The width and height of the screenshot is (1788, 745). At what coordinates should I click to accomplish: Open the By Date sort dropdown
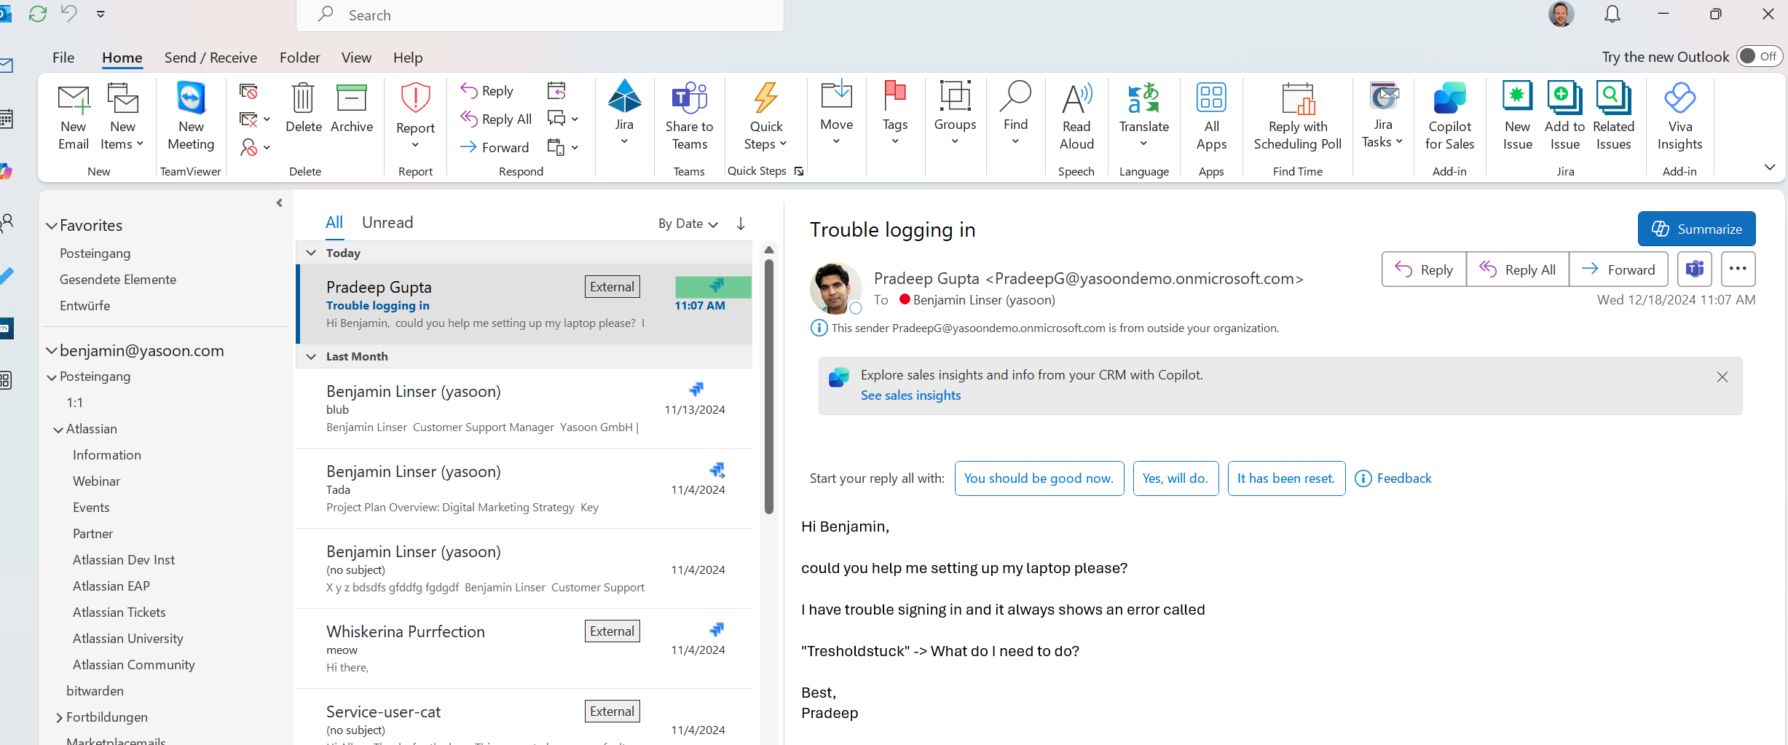(x=688, y=224)
